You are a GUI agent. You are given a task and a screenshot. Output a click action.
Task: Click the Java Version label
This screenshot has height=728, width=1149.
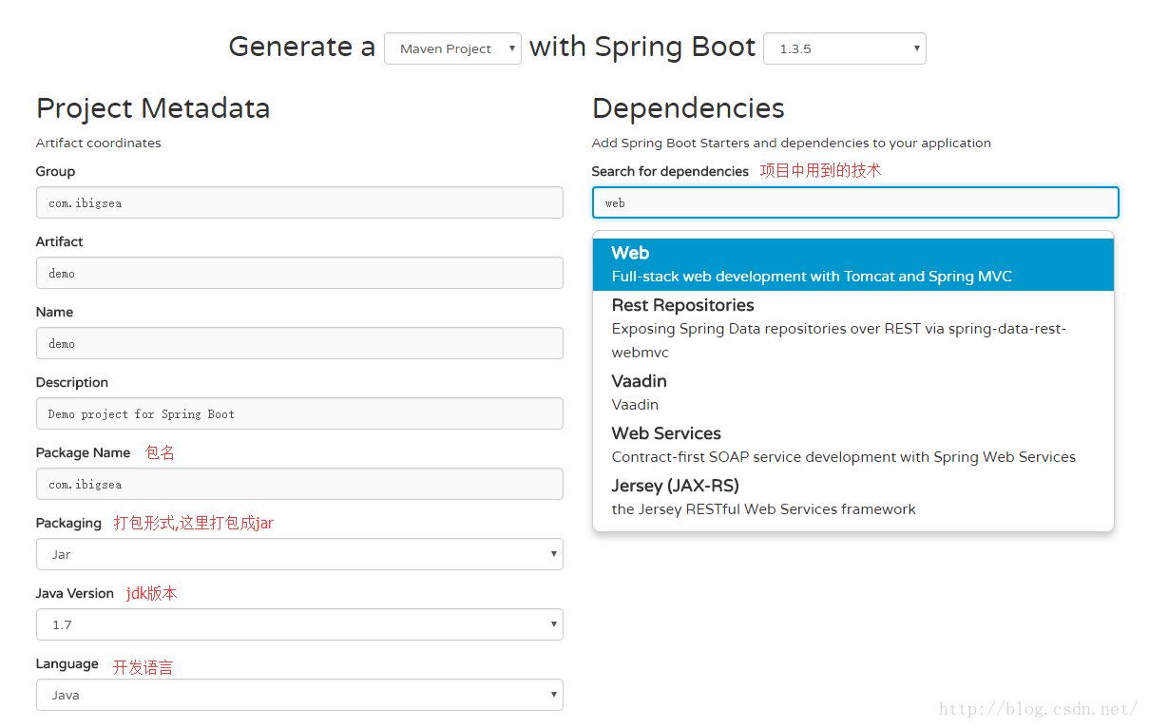point(75,593)
